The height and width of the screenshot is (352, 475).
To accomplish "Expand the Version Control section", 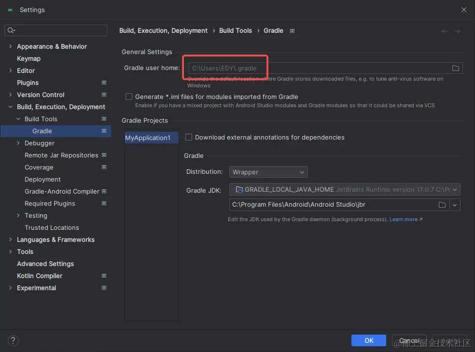I will click(x=10, y=95).
